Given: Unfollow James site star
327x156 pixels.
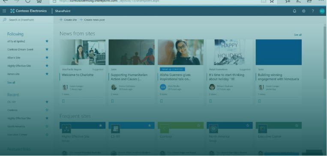Looking at the screenshot, I should [x=47, y=74].
